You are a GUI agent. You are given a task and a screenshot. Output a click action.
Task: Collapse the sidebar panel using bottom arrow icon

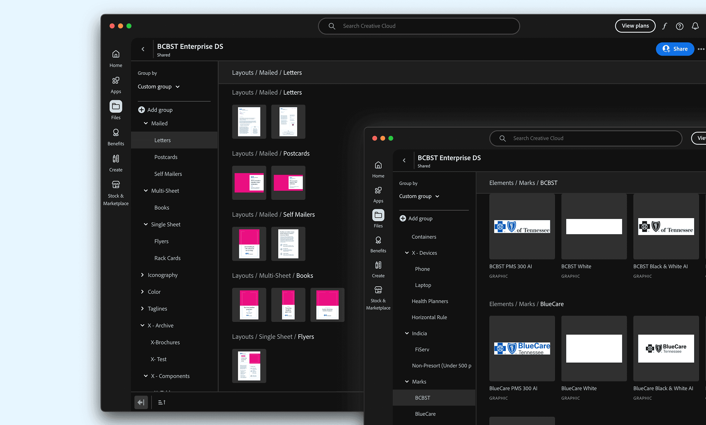(141, 402)
